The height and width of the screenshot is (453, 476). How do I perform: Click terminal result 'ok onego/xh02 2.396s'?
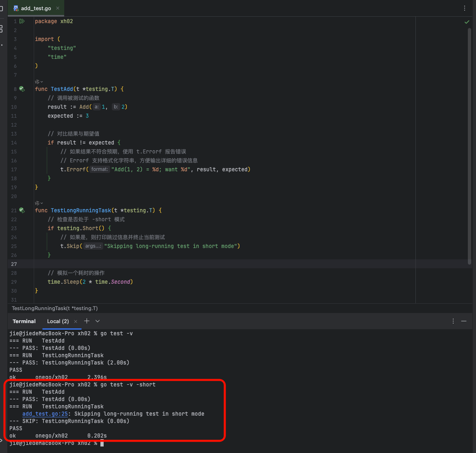(58, 377)
